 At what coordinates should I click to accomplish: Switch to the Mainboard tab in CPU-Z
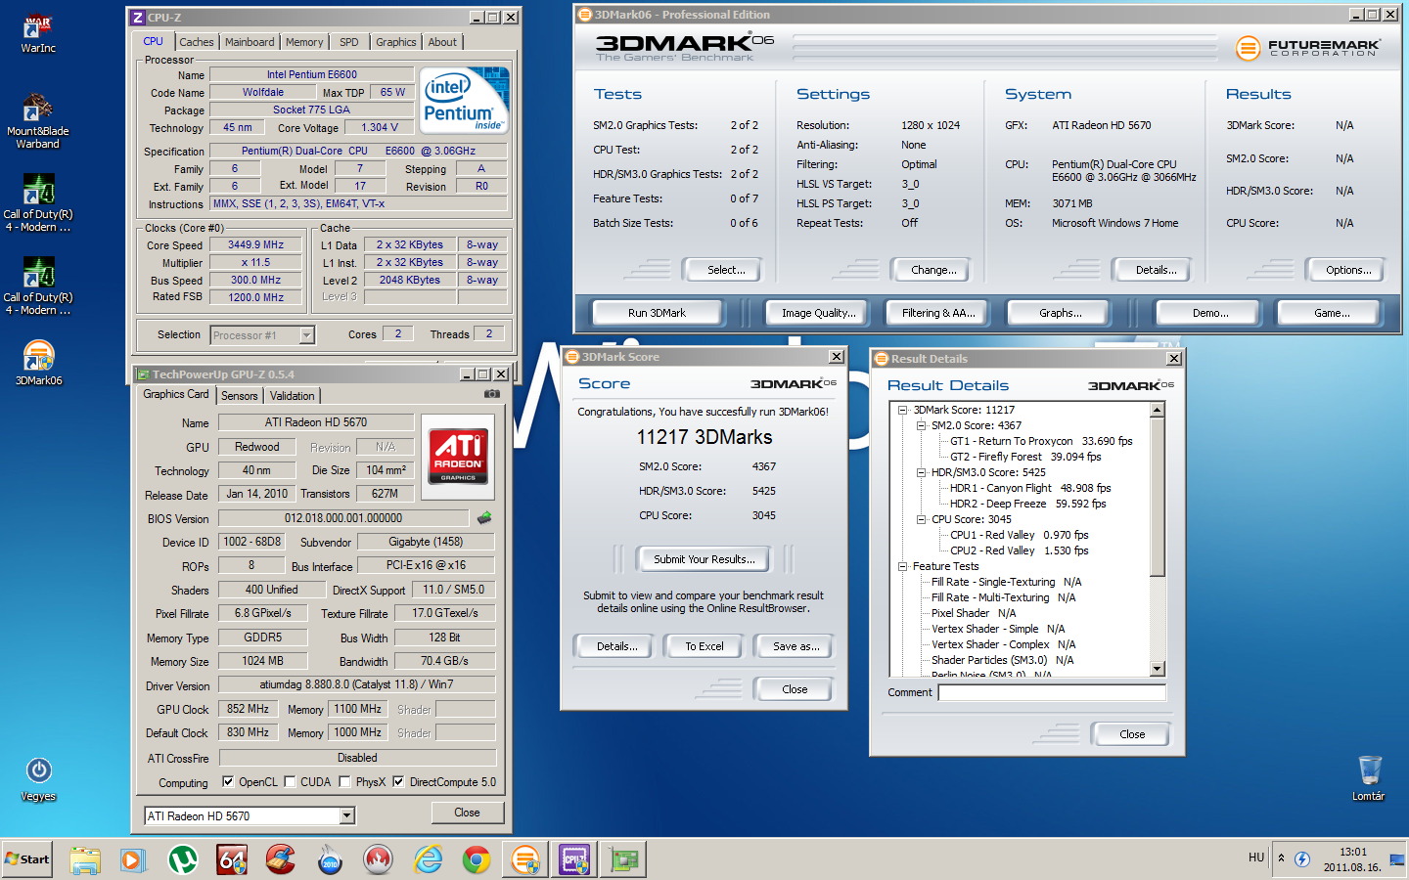click(250, 42)
